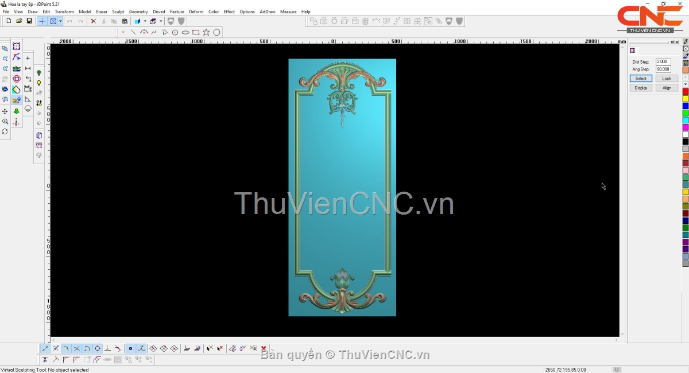Click the pan/move arrows tool

pos(5,111)
